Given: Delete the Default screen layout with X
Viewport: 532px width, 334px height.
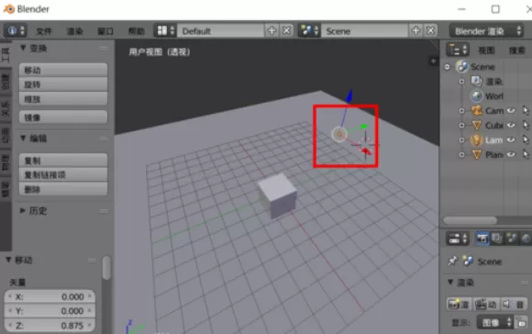Looking at the screenshot, I should (287, 31).
